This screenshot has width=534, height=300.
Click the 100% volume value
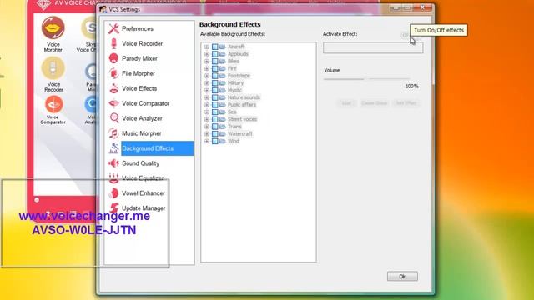click(411, 87)
